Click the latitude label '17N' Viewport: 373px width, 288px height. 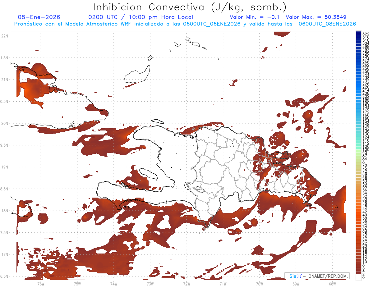(x=4, y=254)
